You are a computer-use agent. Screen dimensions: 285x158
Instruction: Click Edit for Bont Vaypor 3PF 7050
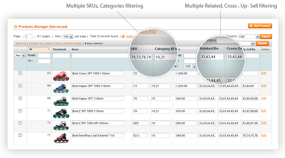263,86
